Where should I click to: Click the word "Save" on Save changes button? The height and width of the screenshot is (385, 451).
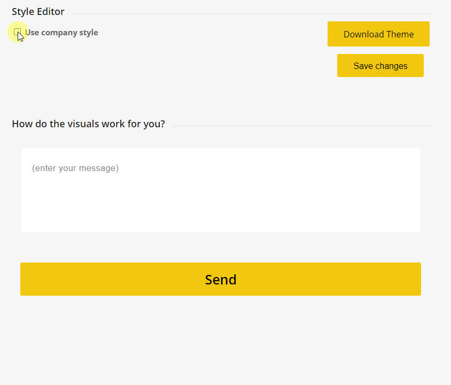[x=363, y=66]
